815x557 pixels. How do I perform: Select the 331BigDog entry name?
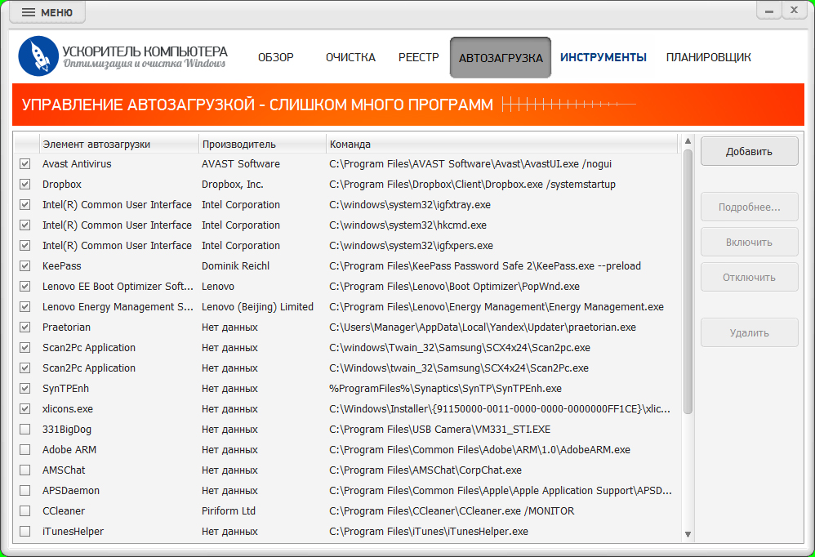(x=67, y=429)
